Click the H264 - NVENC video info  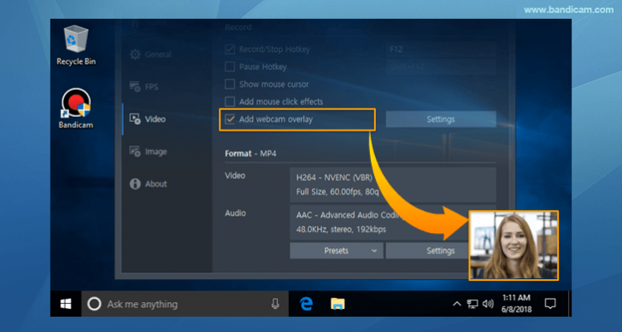pos(393,184)
